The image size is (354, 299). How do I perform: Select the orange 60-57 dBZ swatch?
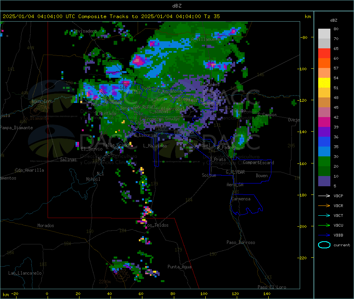pos(324,63)
